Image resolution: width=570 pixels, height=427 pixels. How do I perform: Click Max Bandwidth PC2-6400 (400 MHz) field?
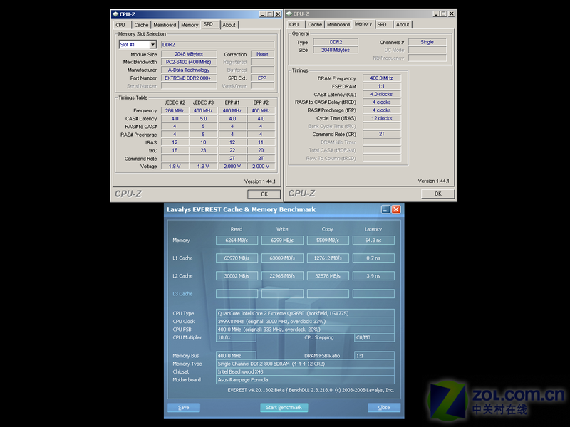[189, 62]
